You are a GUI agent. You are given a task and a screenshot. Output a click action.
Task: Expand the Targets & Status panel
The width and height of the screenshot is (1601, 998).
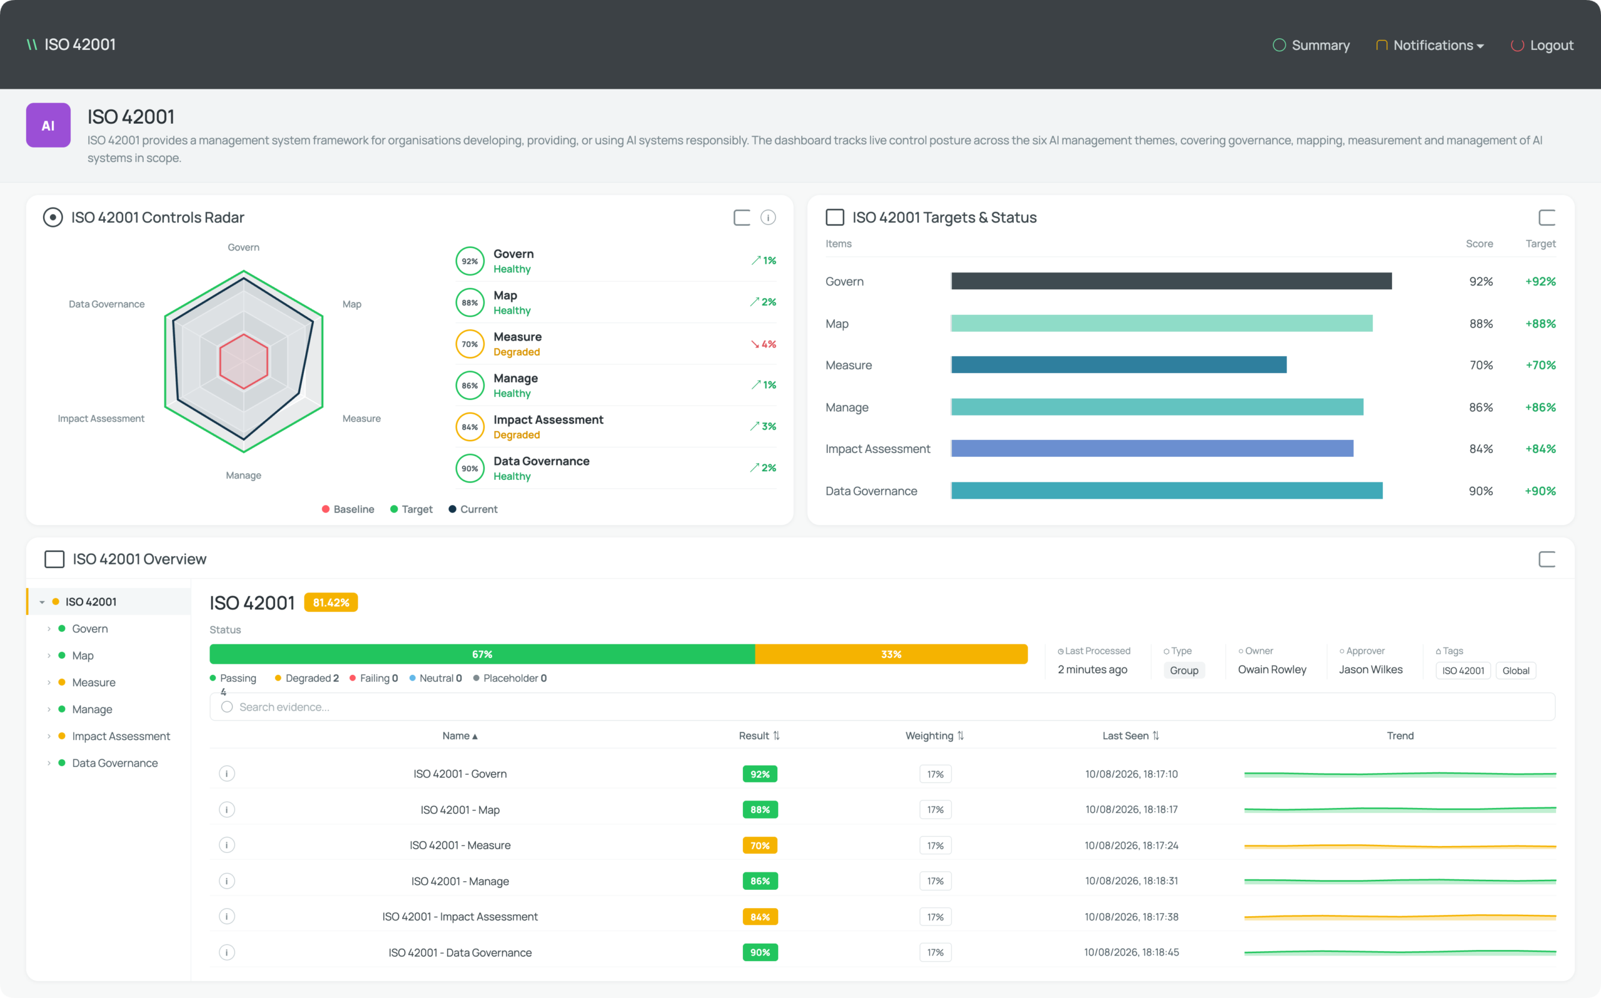pyautogui.click(x=1547, y=217)
